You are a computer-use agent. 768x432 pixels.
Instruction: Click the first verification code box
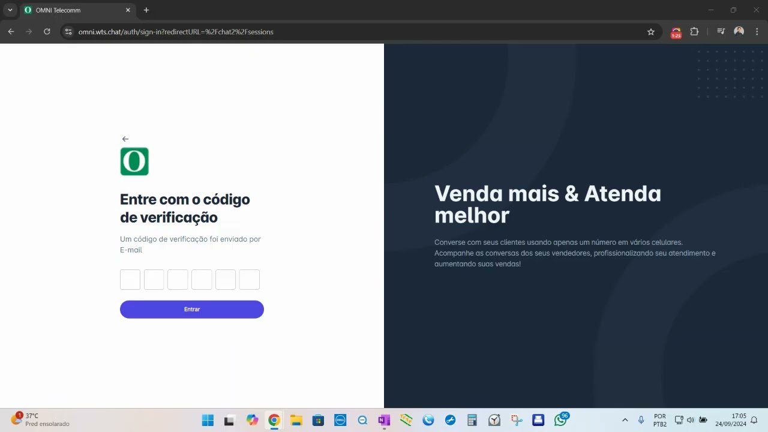pos(130,280)
